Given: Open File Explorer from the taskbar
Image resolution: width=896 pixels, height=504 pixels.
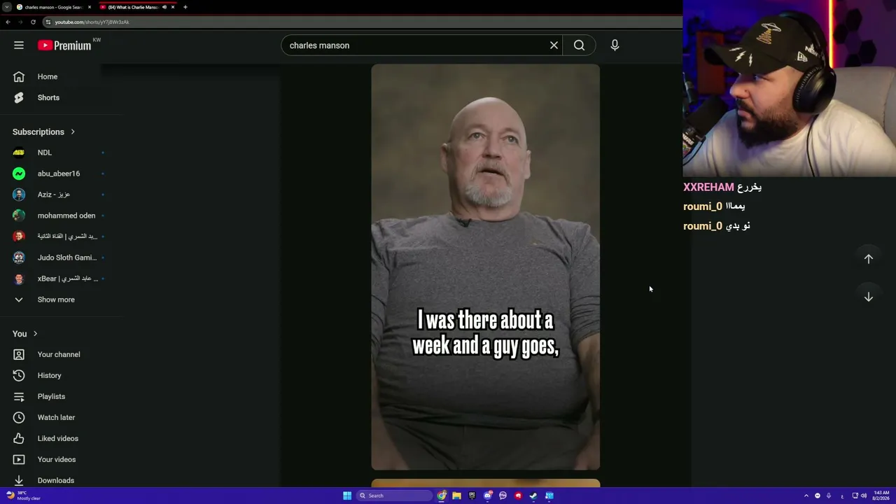Looking at the screenshot, I should (x=456, y=496).
